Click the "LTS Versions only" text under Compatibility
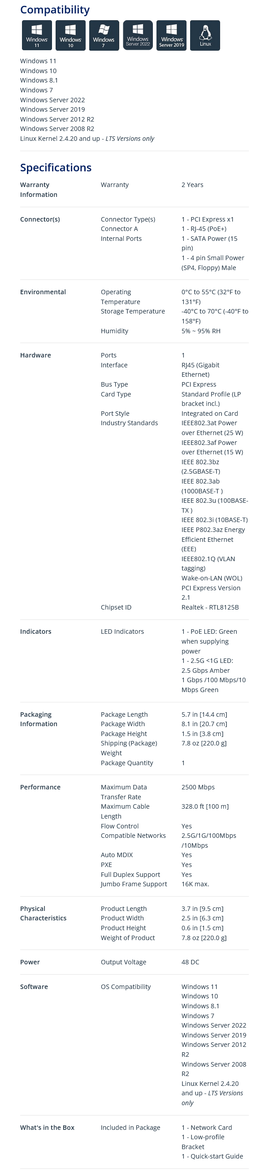Screen dimensions: 269x1172 coord(130,138)
